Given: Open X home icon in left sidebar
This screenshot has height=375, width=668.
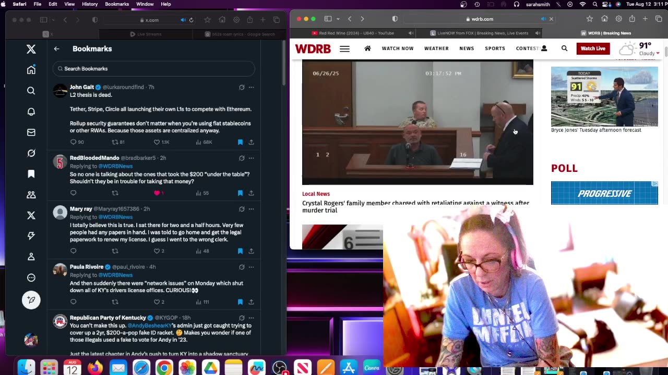Looking at the screenshot, I should 31,70.
